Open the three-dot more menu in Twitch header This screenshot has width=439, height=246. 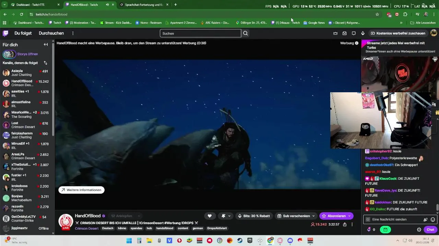[x=73, y=33]
